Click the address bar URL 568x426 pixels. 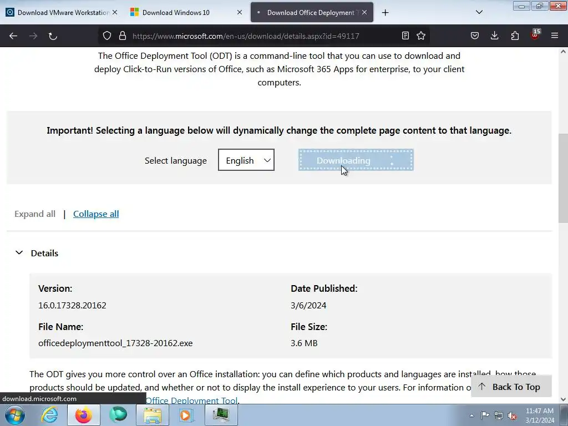tap(246, 36)
